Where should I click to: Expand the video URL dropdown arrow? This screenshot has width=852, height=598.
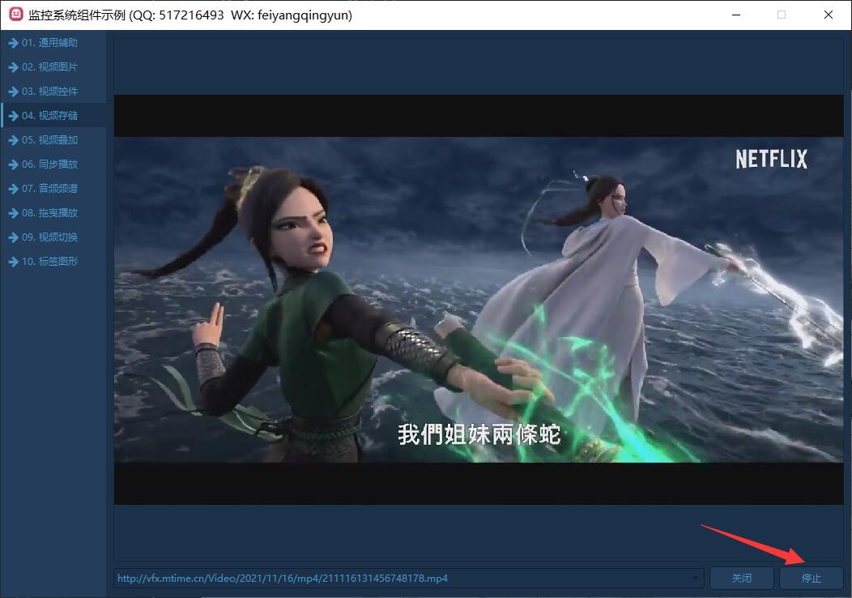697,579
